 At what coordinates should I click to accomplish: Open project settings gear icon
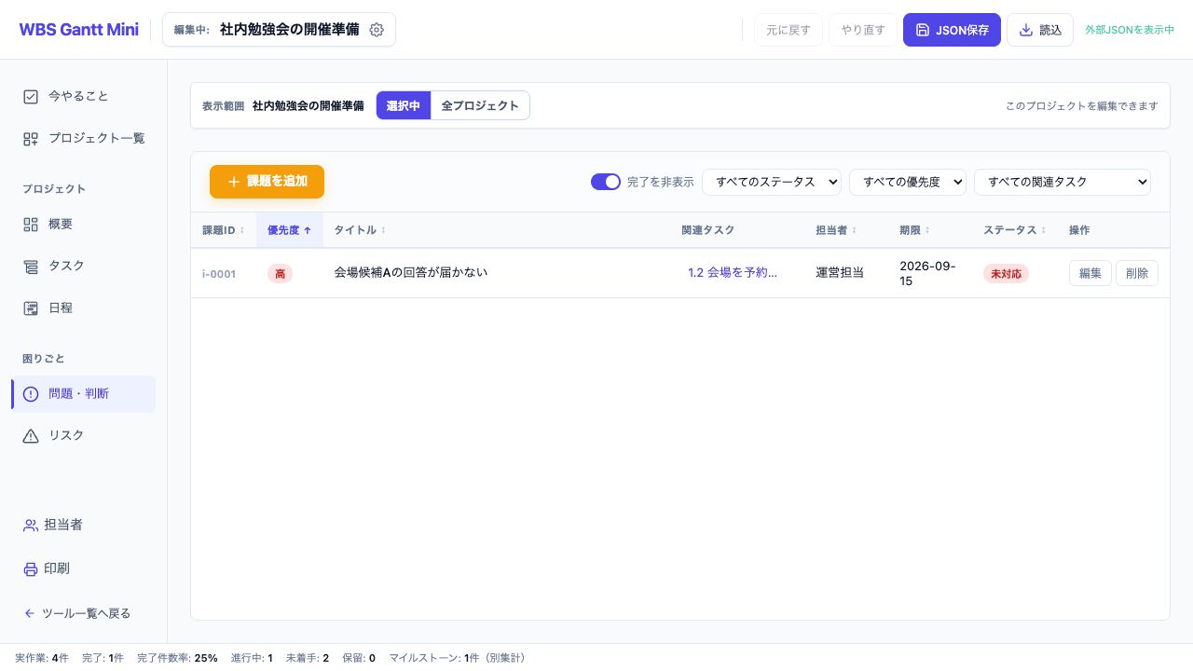click(377, 30)
